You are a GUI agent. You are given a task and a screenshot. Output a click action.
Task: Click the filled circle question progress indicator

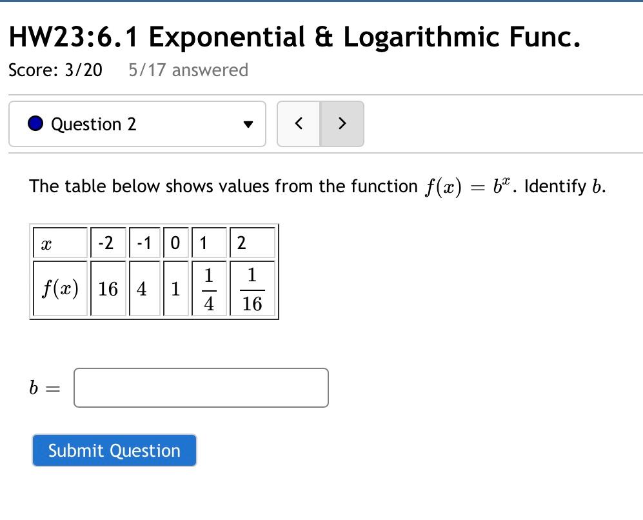[x=35, y=124]
